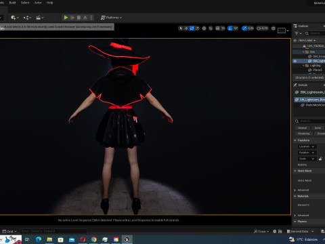Open Microsoft Edge from taskbar
This screenshot has height=244, width=325.
[x=39, y=239]
